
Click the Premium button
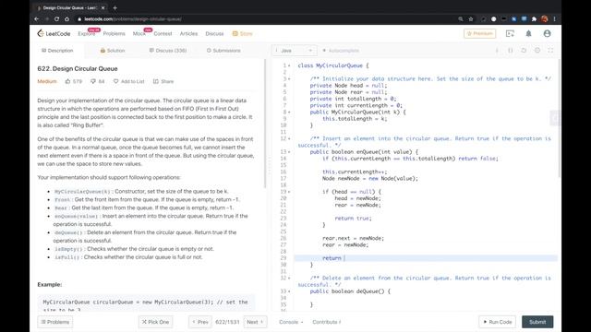480,33
